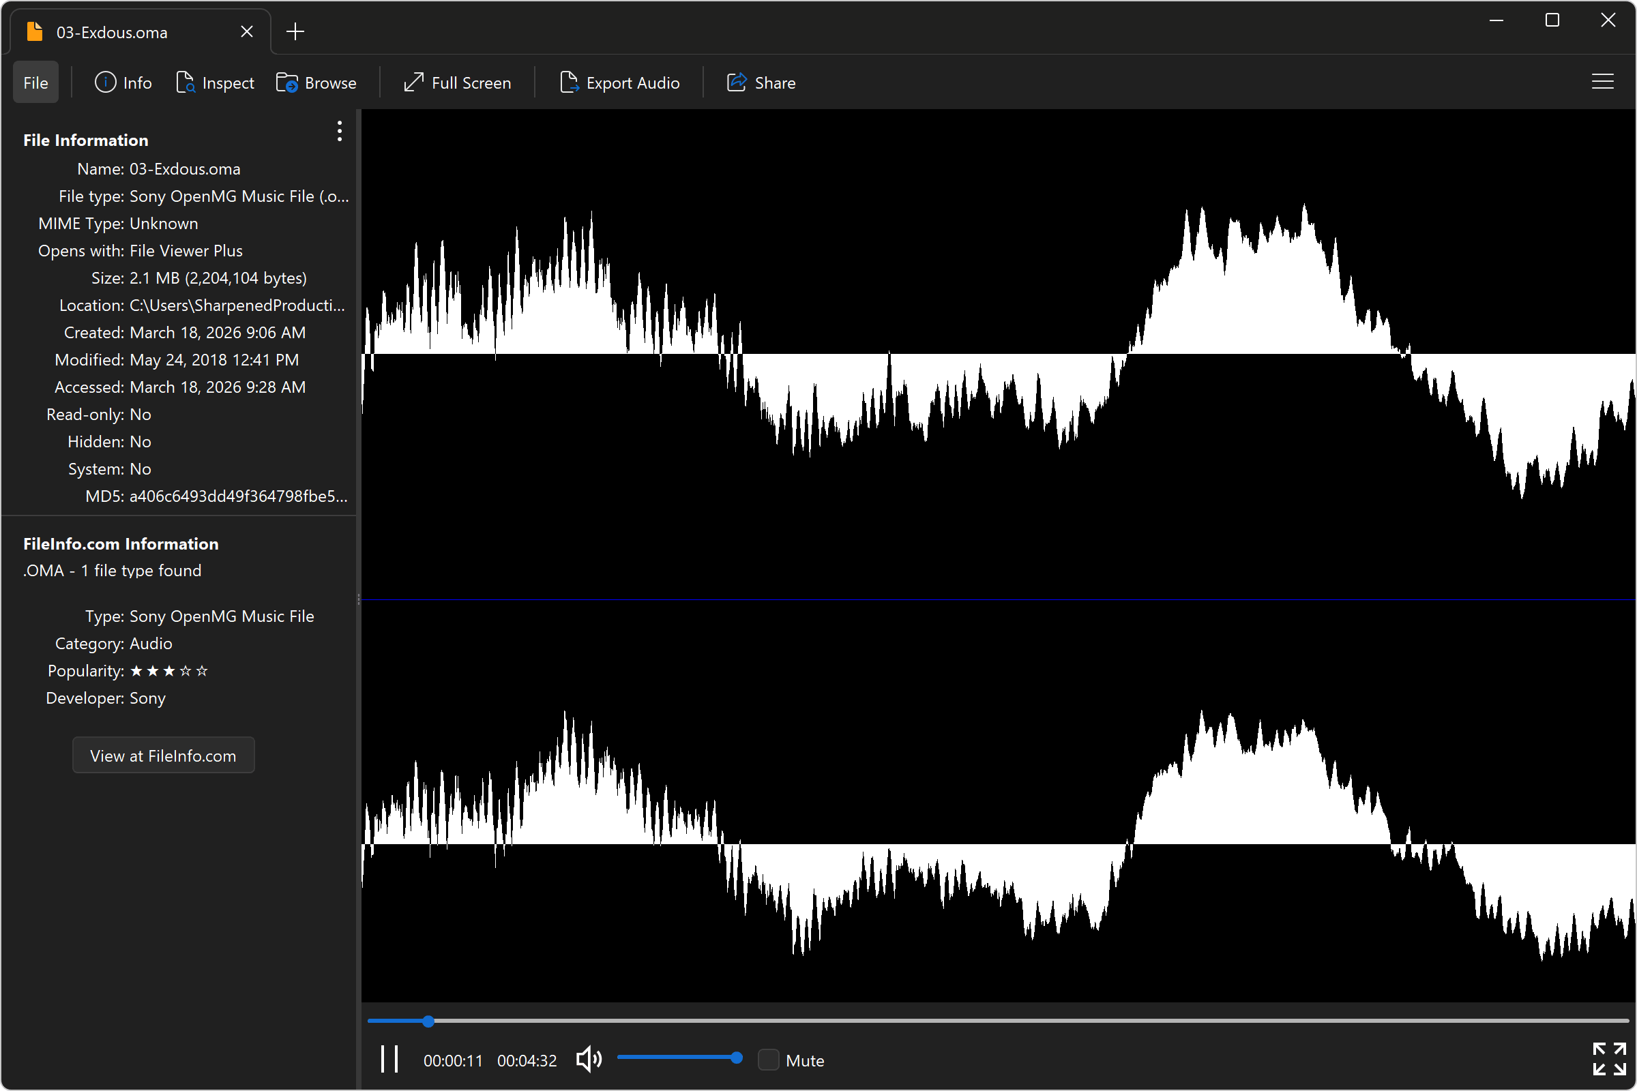Click the Size 2.1 MB value
The width and height of the screenshot is (1637, 1091).
click(218, 278)
